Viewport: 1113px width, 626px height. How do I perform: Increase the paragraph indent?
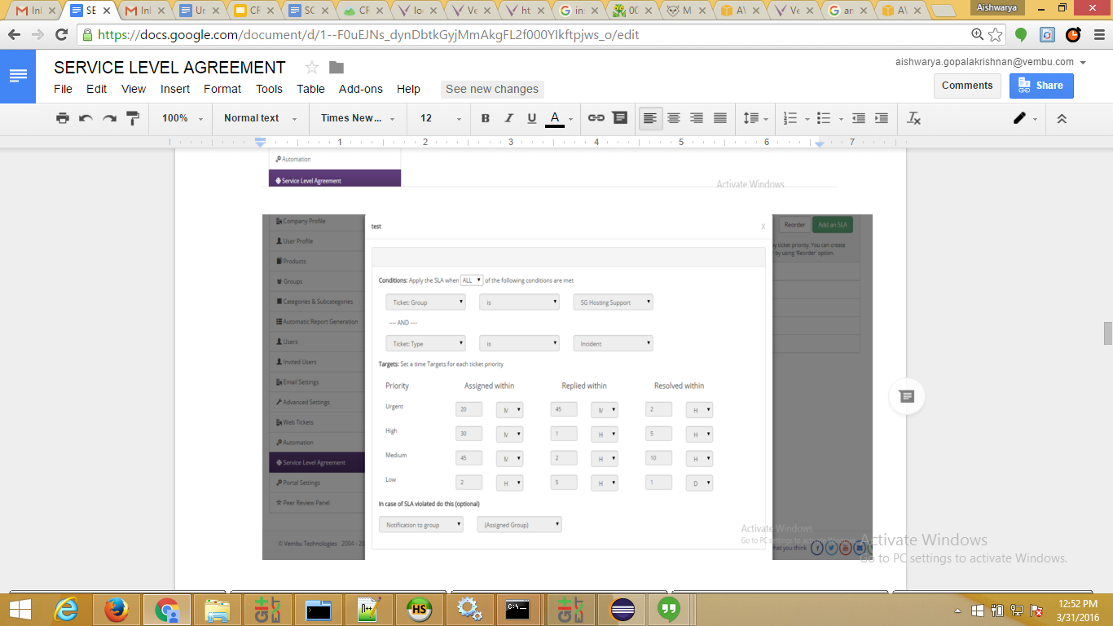tap(881, 118)
